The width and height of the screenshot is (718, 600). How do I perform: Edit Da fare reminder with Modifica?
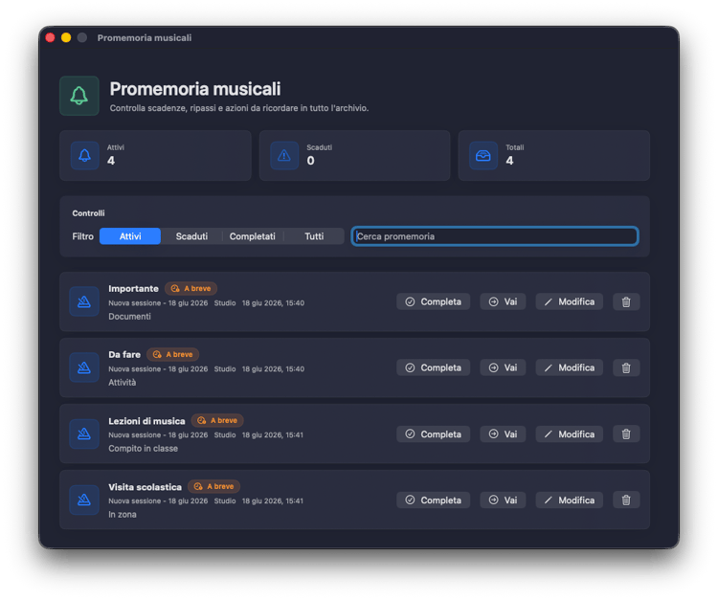tap(570, 367)
